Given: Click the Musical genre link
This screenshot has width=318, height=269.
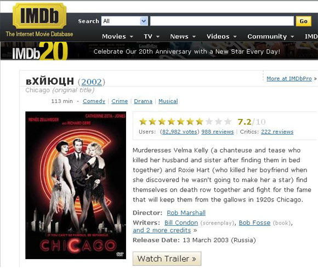Looking at the screenshot, I should coord(168,101).
